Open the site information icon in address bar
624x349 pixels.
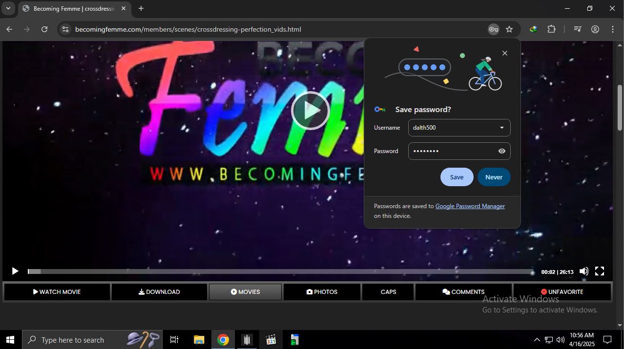pos(65,29)
